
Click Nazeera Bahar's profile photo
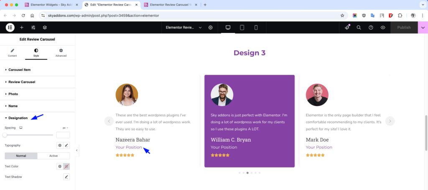click(x=127, y=95)
